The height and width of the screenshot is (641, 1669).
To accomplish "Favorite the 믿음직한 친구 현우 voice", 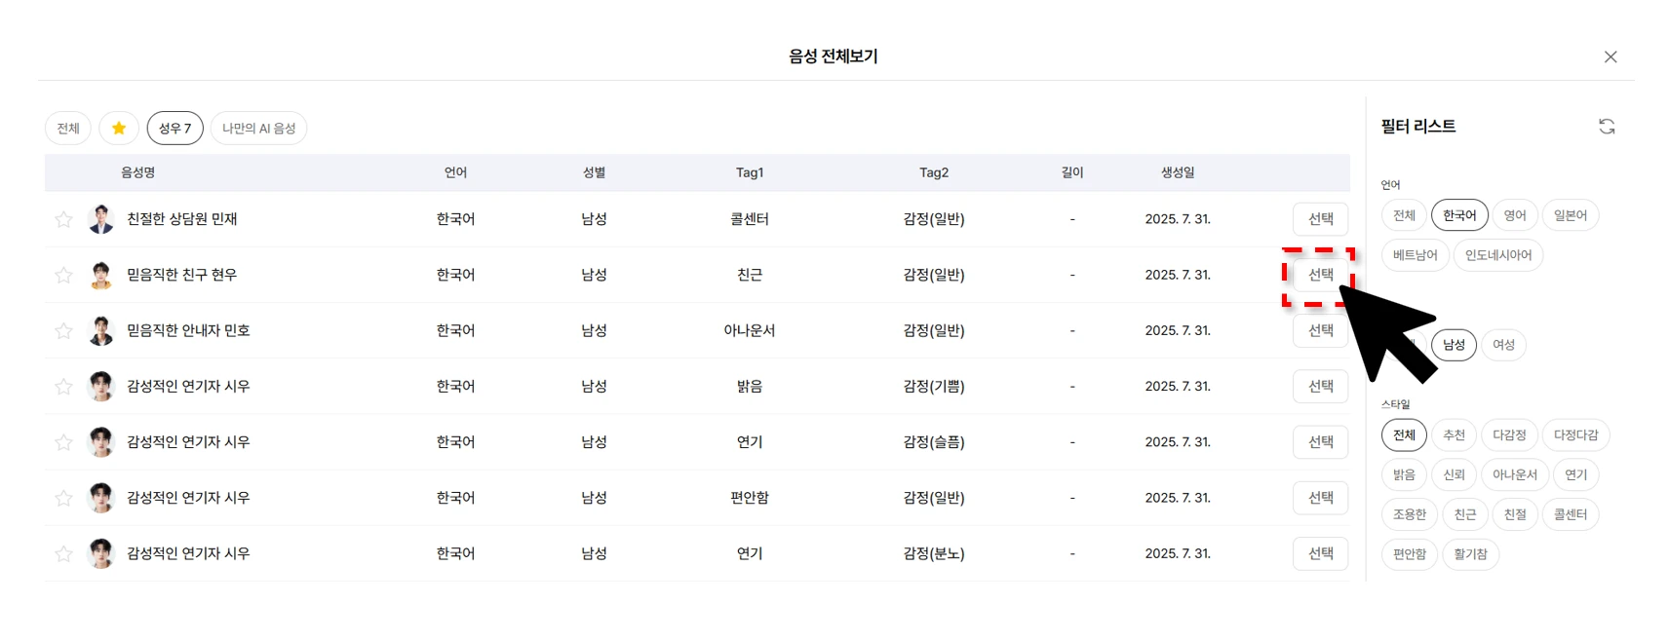I will [x=63, y=275].
